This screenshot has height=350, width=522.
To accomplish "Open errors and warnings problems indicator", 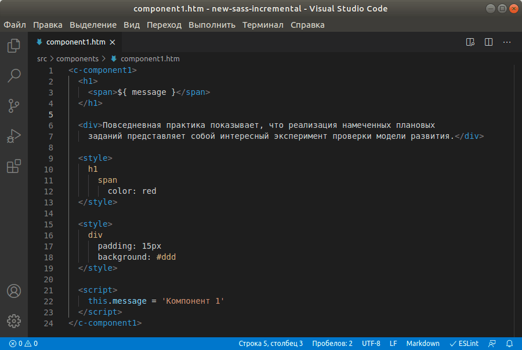I will (x=23, y=344).
